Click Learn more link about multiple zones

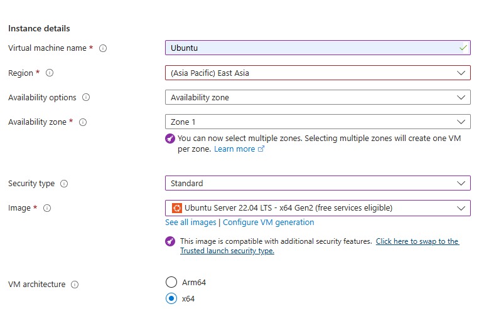(235, 149)
